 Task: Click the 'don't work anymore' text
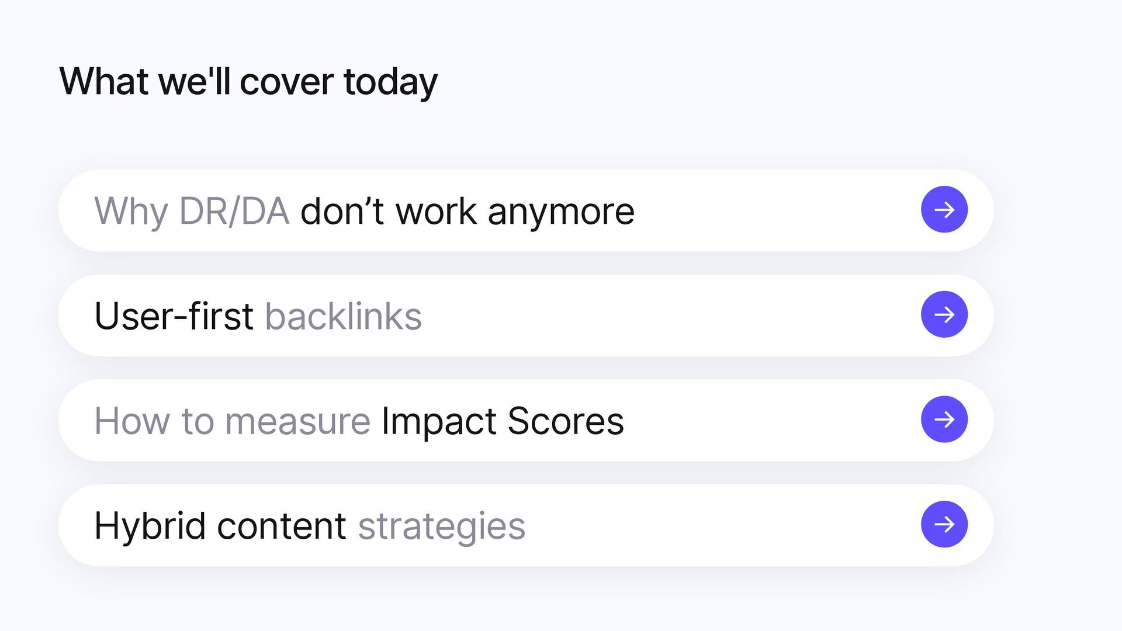tap(467, 211)
